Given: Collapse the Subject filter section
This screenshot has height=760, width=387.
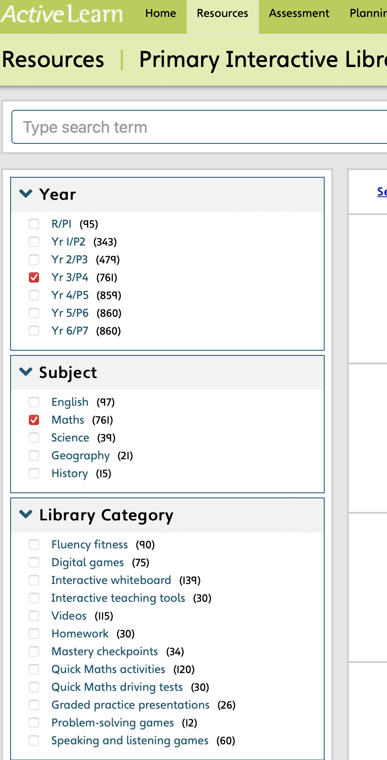Looking at the screenshot, I should pos(25,372).
